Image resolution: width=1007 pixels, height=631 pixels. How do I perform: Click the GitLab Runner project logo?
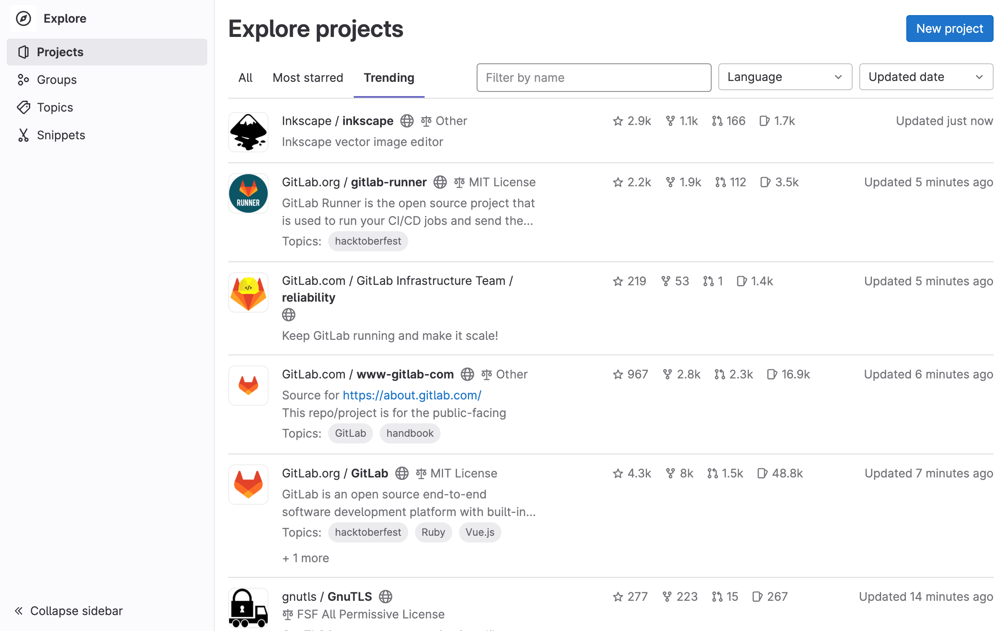coord(248,193)
